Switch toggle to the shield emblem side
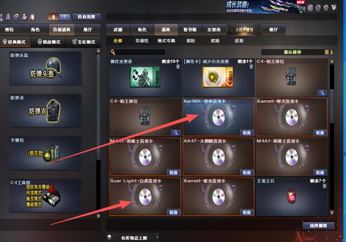The height and width of the screenshot is (242, 346). click(x=64, y=17)
